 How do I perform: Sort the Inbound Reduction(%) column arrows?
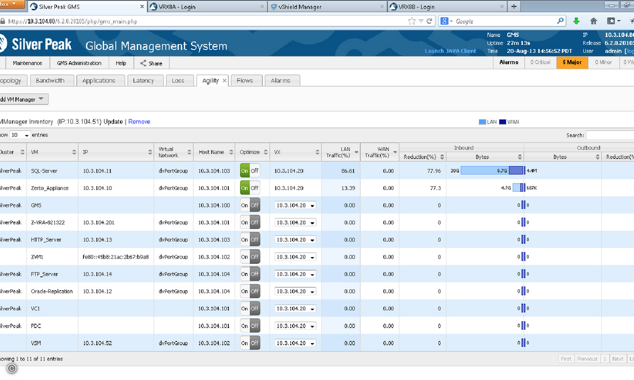[x=441, y=157]
